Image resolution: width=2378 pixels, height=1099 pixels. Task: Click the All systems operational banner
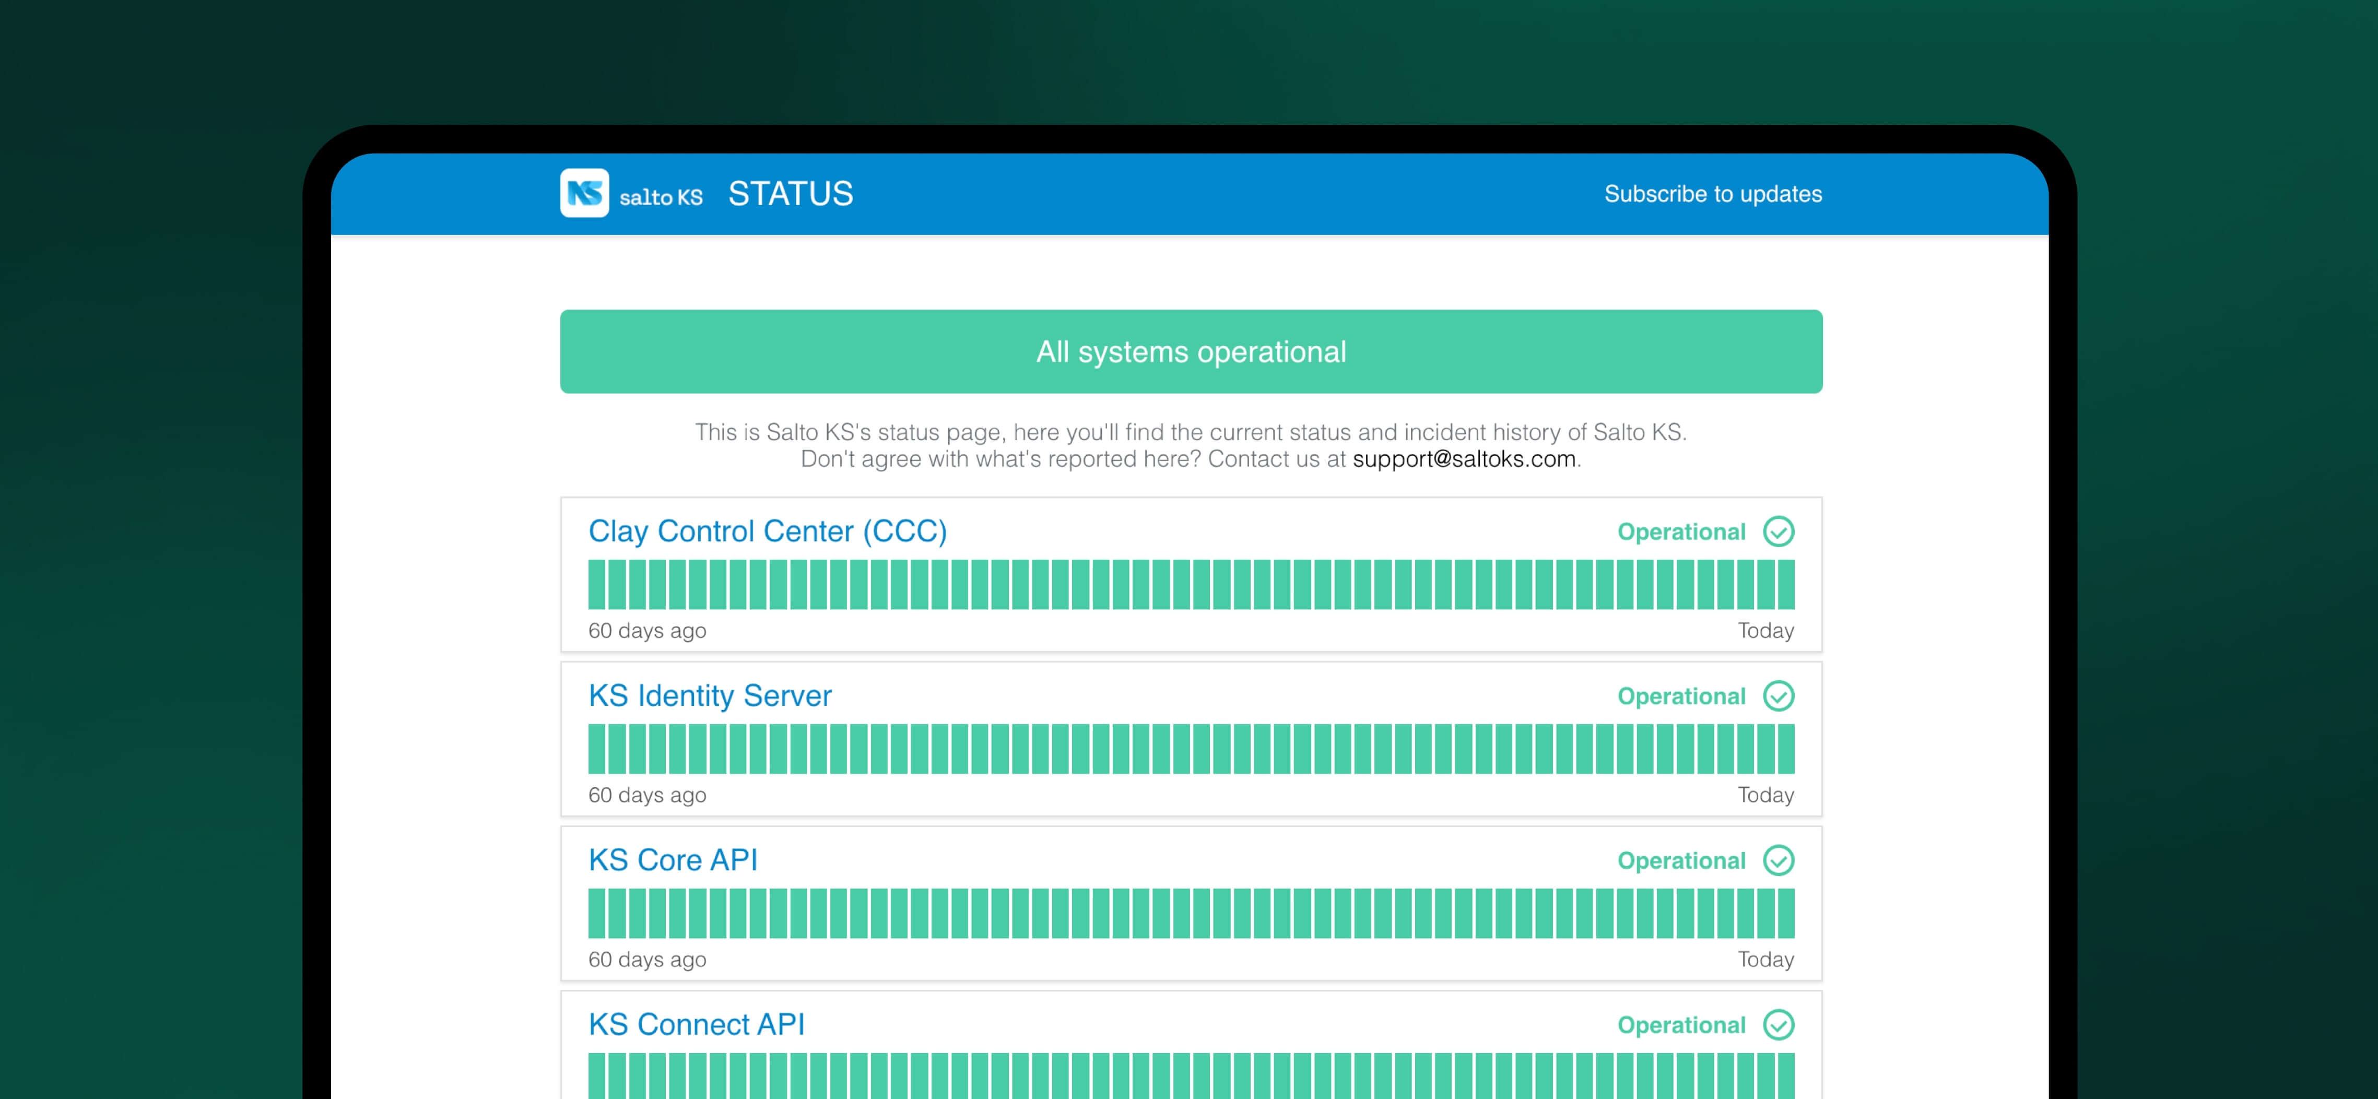[1191, 351]
